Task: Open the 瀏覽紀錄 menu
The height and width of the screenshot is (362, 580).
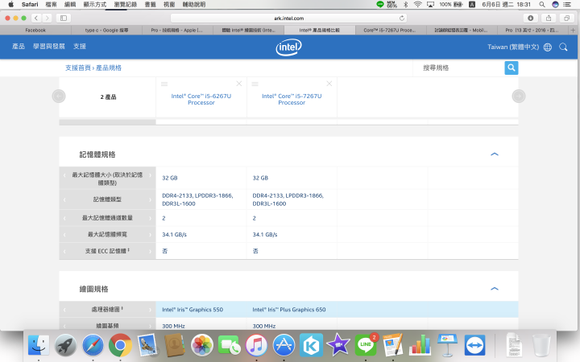Action: [126, 5]
